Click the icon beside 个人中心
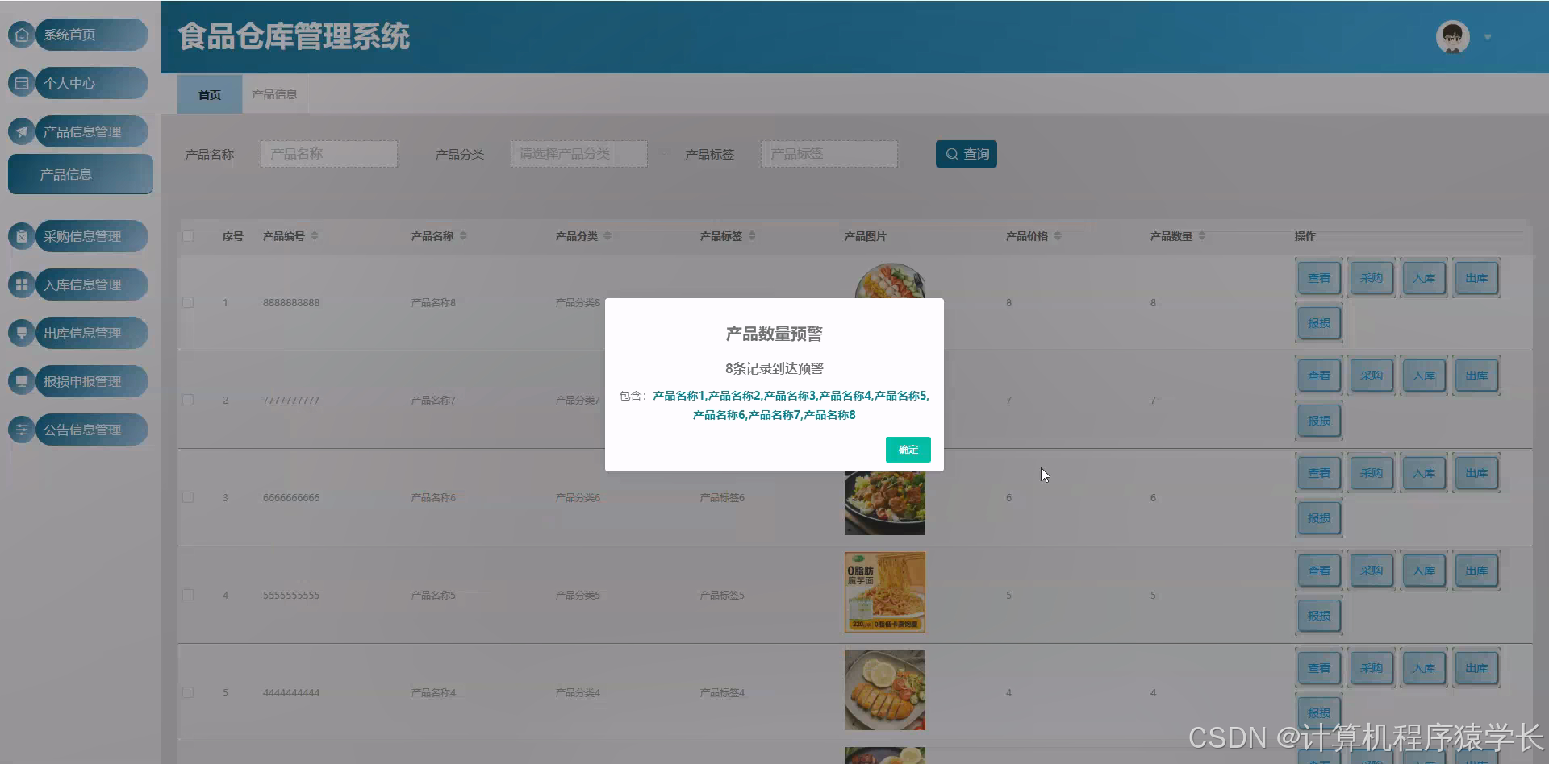Screen dimensions: 1549x764 click(x=22, y=83)
